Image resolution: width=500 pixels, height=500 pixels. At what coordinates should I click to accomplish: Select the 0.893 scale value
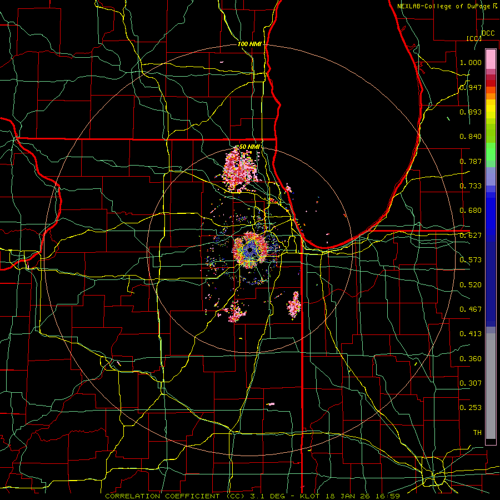click(x=471, y=112)
